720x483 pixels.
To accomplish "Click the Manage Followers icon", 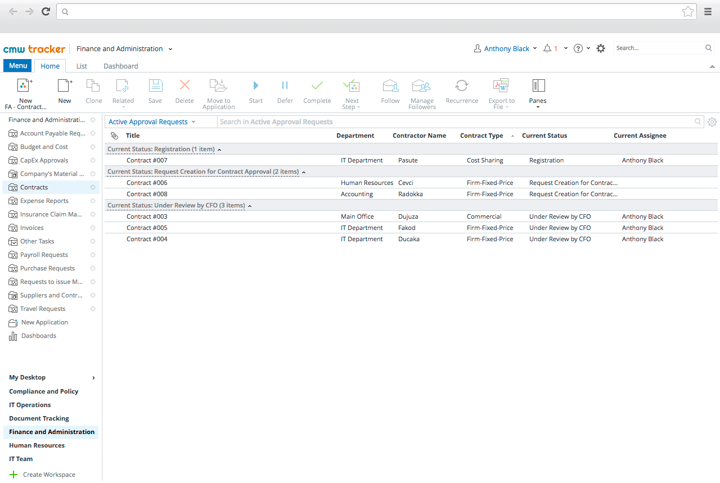I will (421, 85).
